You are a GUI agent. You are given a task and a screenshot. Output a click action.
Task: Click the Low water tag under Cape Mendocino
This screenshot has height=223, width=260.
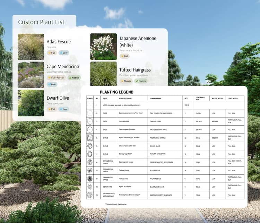pos(52,84)
